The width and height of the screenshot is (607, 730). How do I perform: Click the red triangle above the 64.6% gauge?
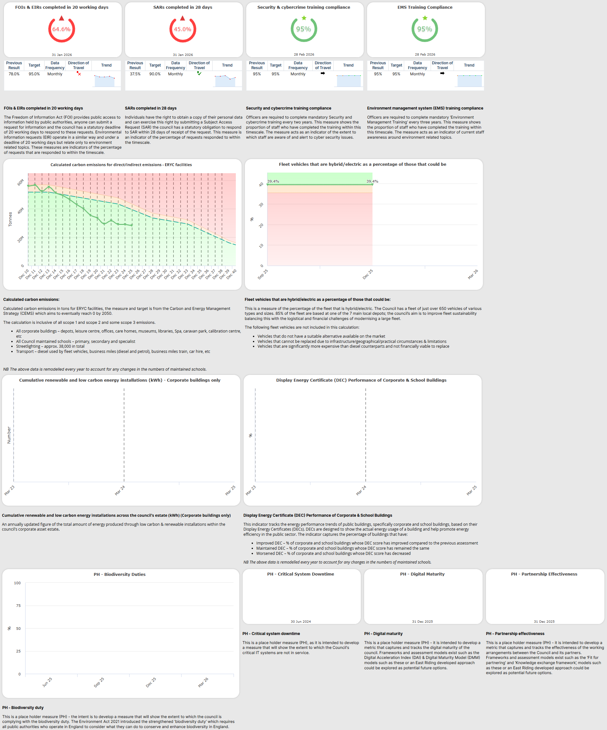[x=61, y=18]
